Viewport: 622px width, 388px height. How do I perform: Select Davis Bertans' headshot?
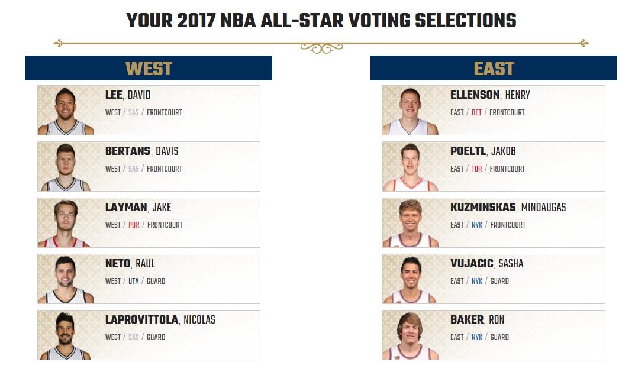click(66, 167)
